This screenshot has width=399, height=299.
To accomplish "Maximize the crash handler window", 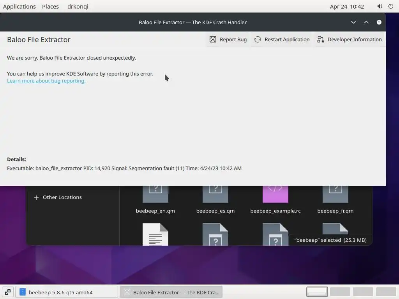I will pos(366,22).
